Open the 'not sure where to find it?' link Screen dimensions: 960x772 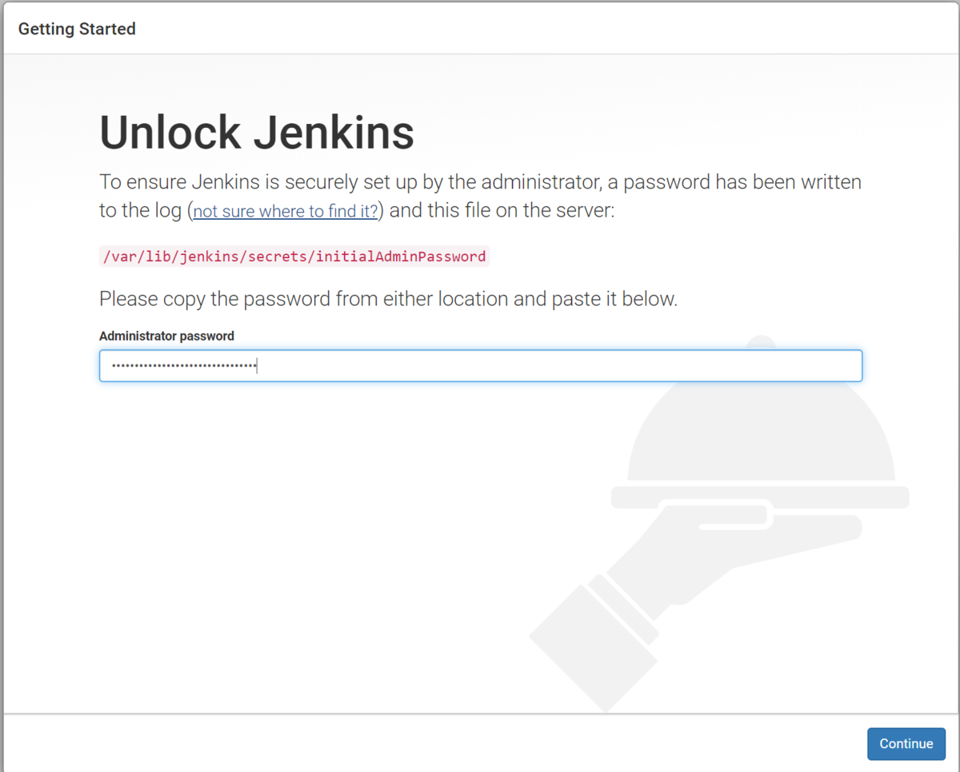tap(286, 212)
